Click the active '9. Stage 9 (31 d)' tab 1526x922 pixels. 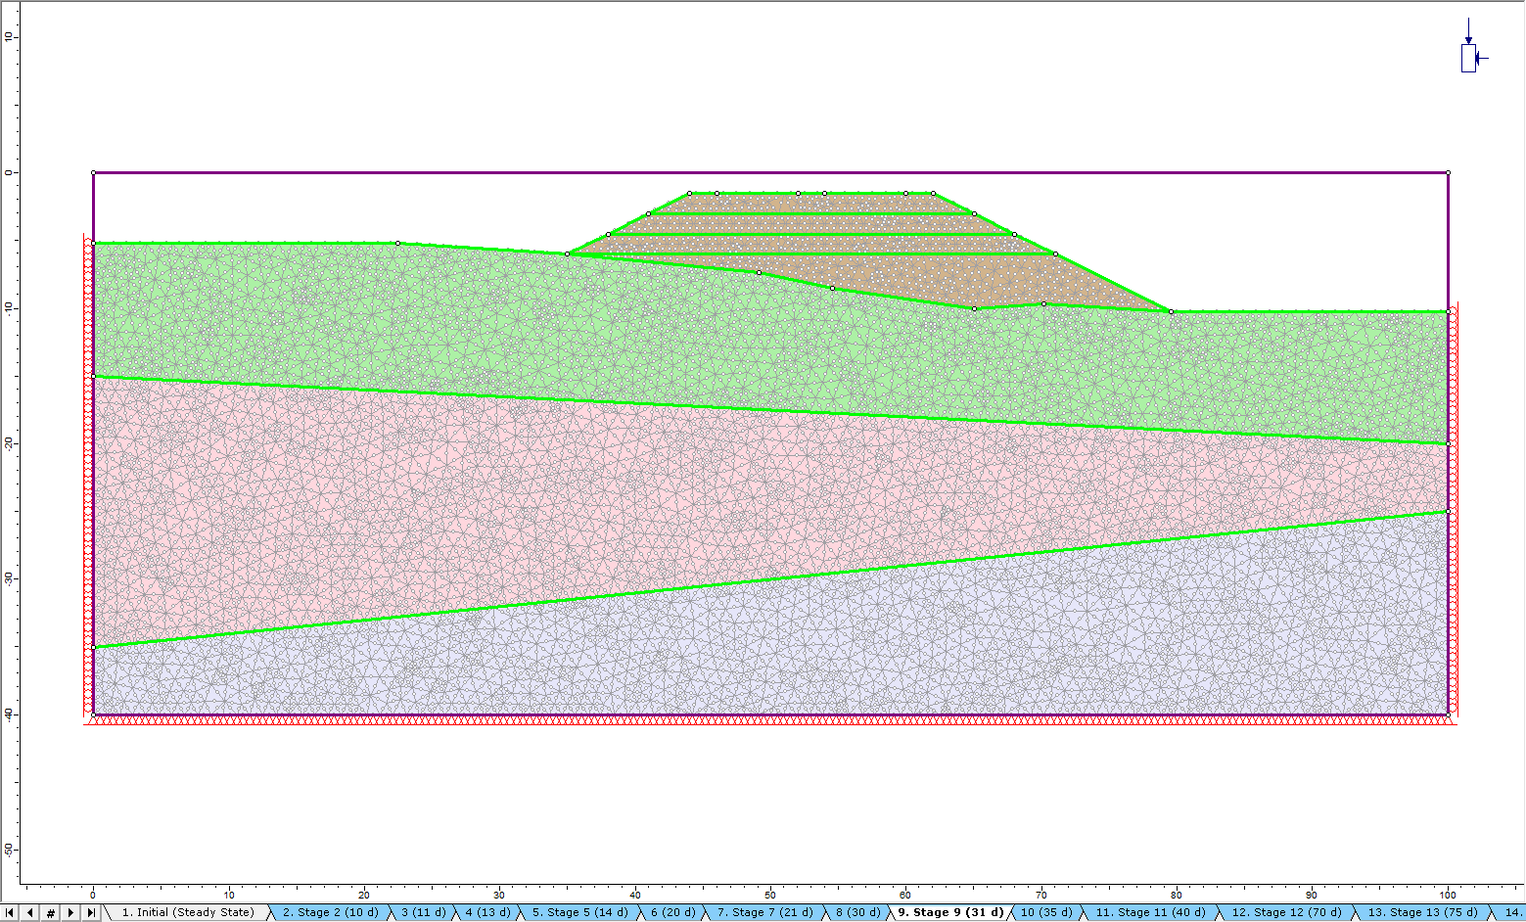click(x=950, y=912)
